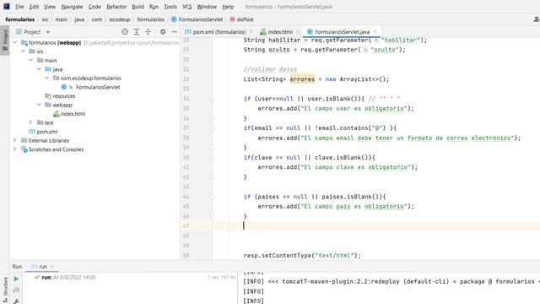Image resolution: width=540 pixels, height=304 pixels.
Task: Select resources folder in tree
Action: tap(64, 95)
